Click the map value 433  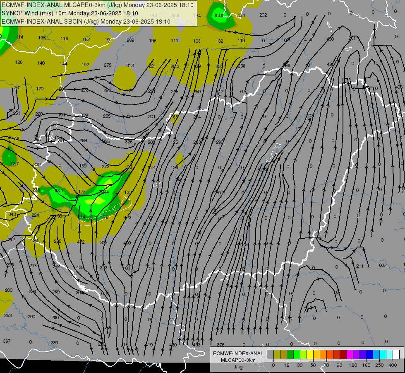197,345
